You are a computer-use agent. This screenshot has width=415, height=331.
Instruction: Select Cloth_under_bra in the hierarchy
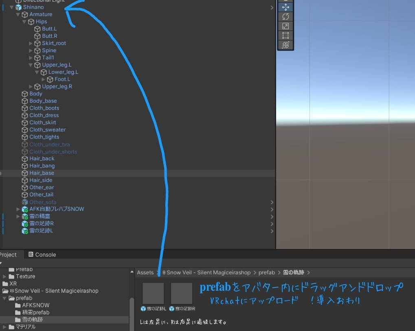click(x=50, y=145)
